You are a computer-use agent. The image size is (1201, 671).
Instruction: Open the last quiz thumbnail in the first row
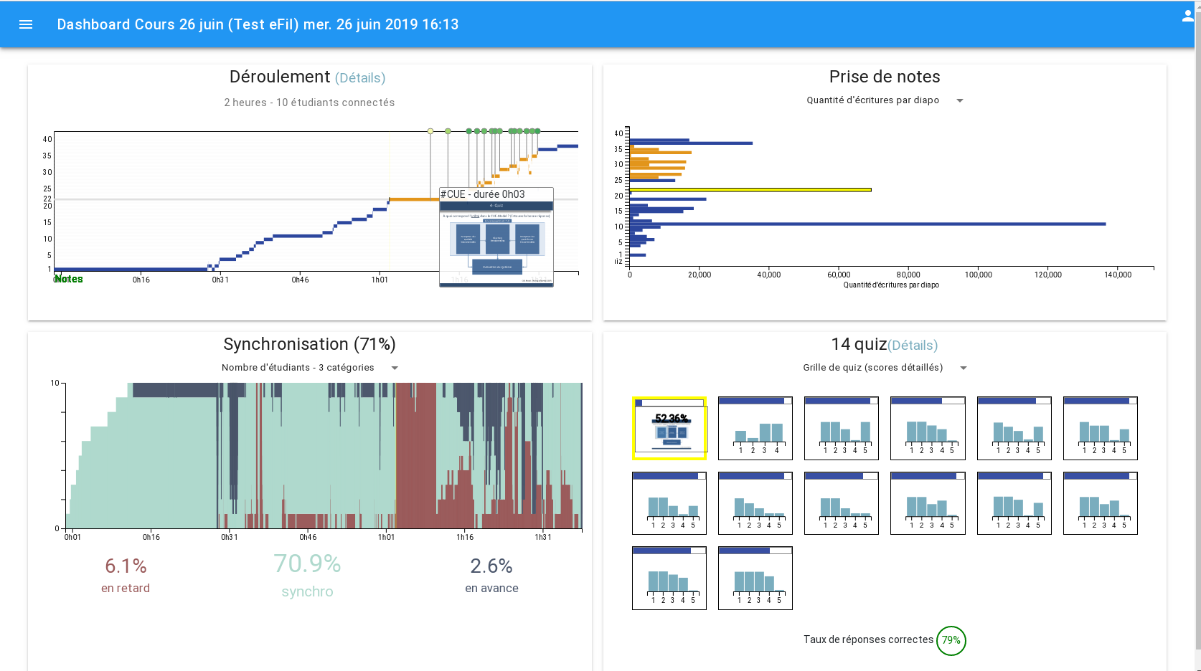pos(1101,428)
